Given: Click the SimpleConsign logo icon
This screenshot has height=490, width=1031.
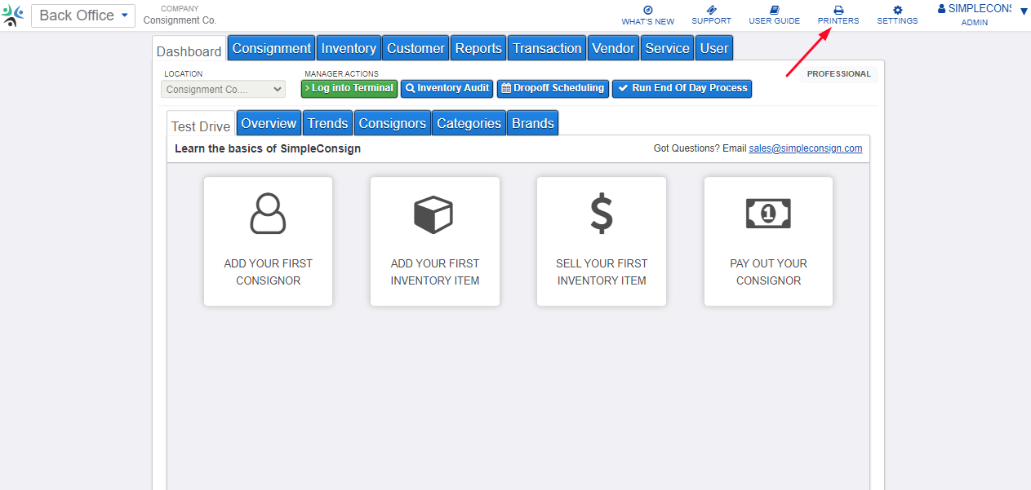Looking at the screenshot, I should click(x=13, y=15).
